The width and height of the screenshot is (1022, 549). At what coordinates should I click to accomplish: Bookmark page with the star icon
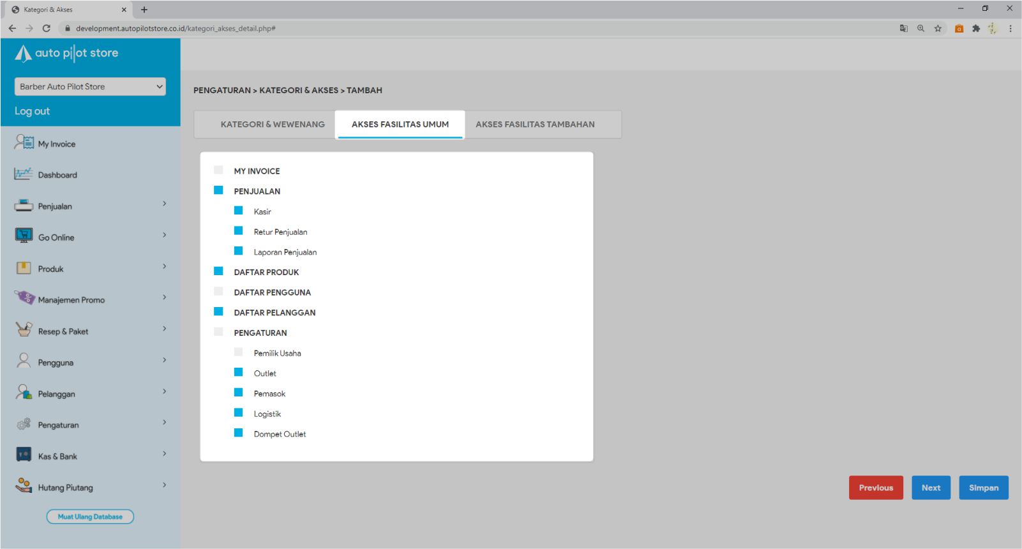(938, 28)
